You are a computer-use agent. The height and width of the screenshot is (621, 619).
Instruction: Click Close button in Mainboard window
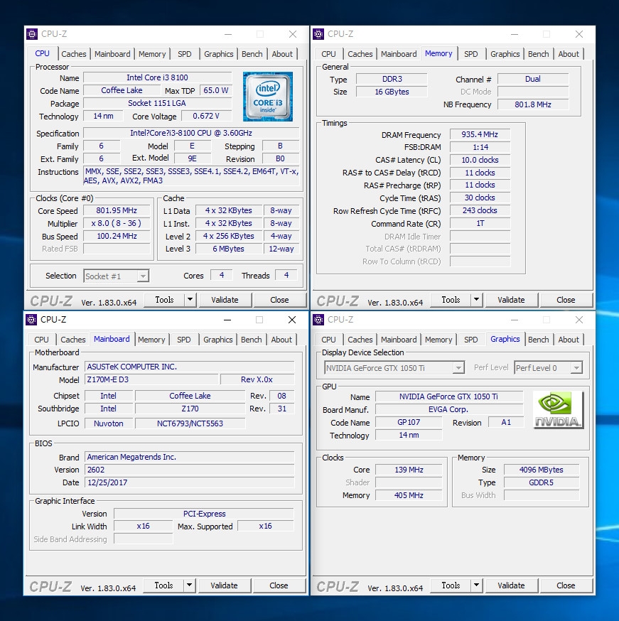pos(279,585)
